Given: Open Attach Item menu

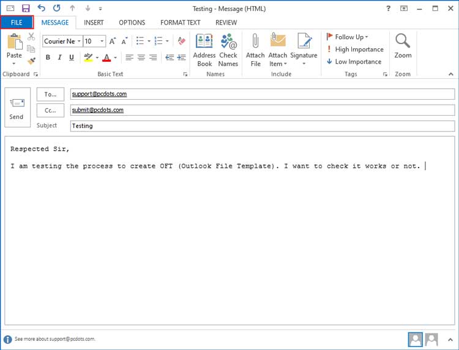Looking at the screenshot, I should coord(278,50).
